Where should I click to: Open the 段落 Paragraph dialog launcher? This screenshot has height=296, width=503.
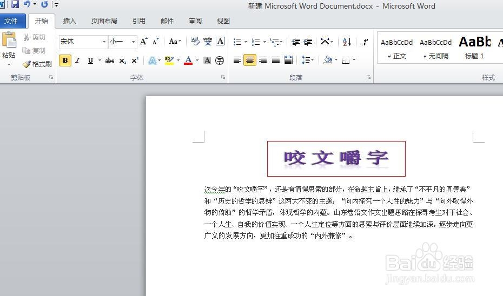368,77
